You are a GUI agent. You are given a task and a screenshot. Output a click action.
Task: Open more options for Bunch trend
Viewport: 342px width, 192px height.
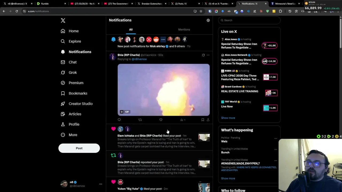pos(275,149)
